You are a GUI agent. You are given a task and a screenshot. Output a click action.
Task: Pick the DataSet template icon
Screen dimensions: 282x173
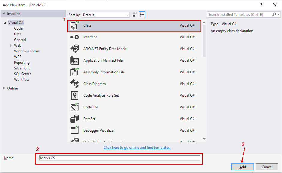point(74,119)
